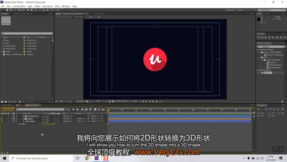Toggle Scale constrain proportions link

coord(43,124)
